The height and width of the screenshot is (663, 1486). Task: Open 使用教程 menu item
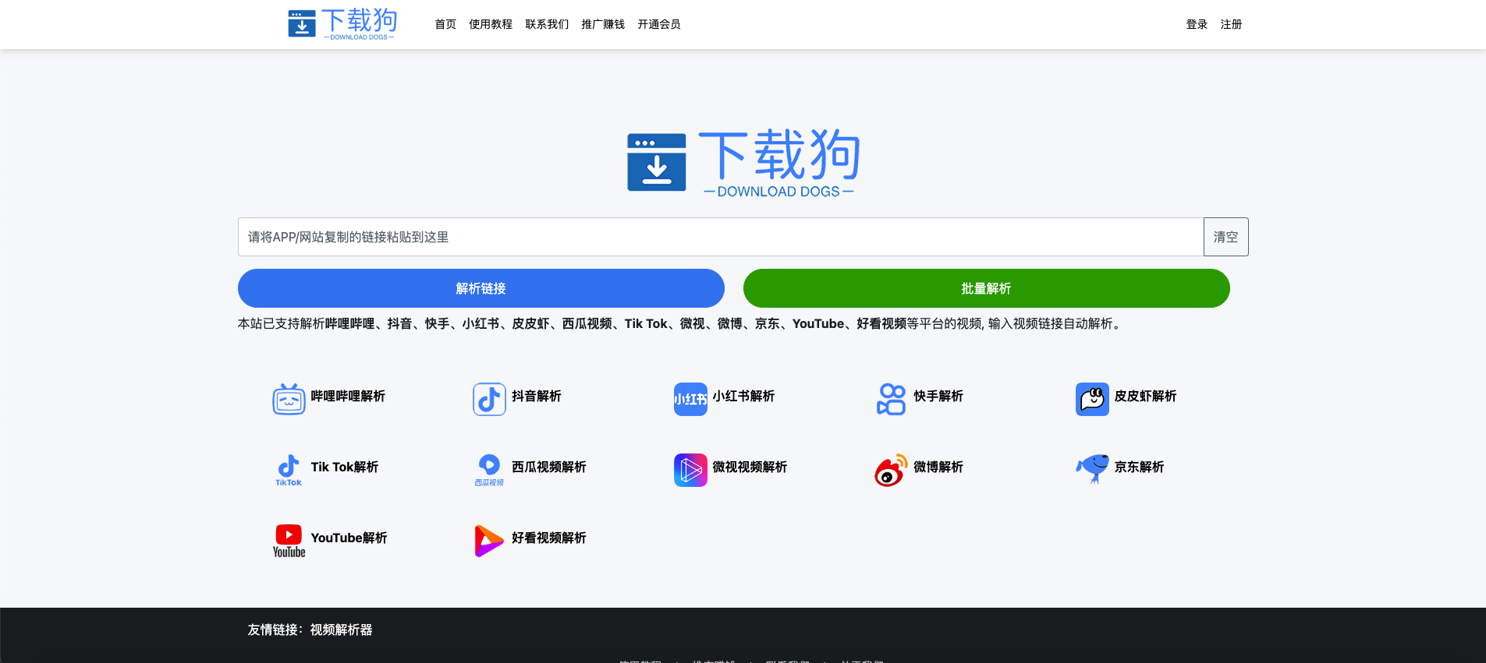[x=491, y=24]
